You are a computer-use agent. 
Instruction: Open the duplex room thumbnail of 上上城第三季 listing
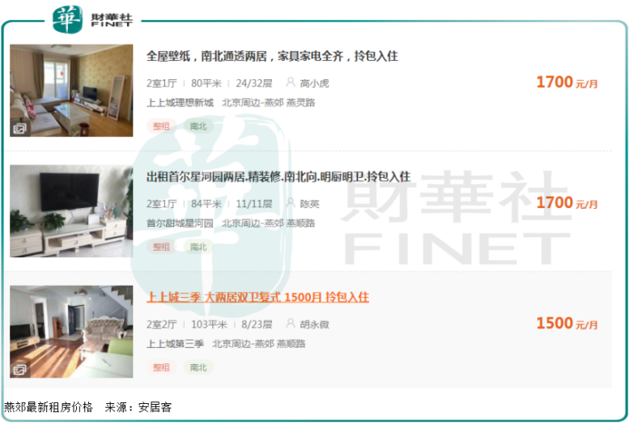click(71, 331)
